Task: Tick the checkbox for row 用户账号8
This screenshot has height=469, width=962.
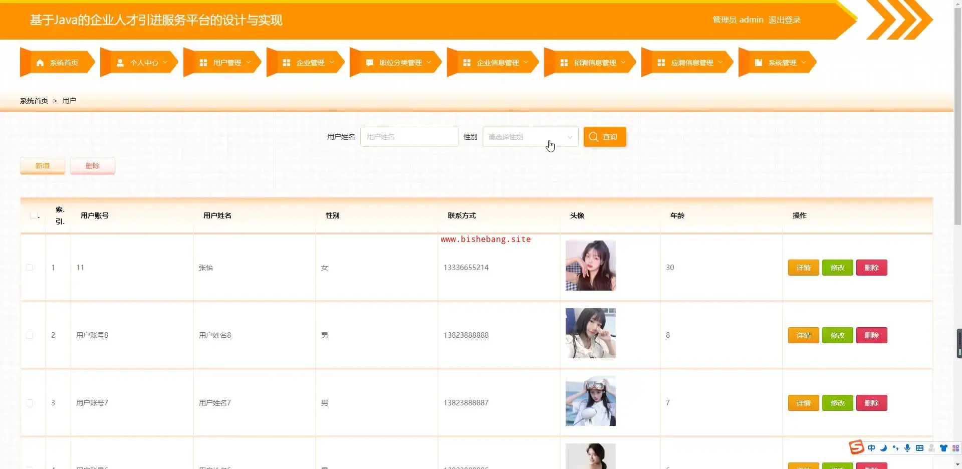Action: (x=30, y=335)
